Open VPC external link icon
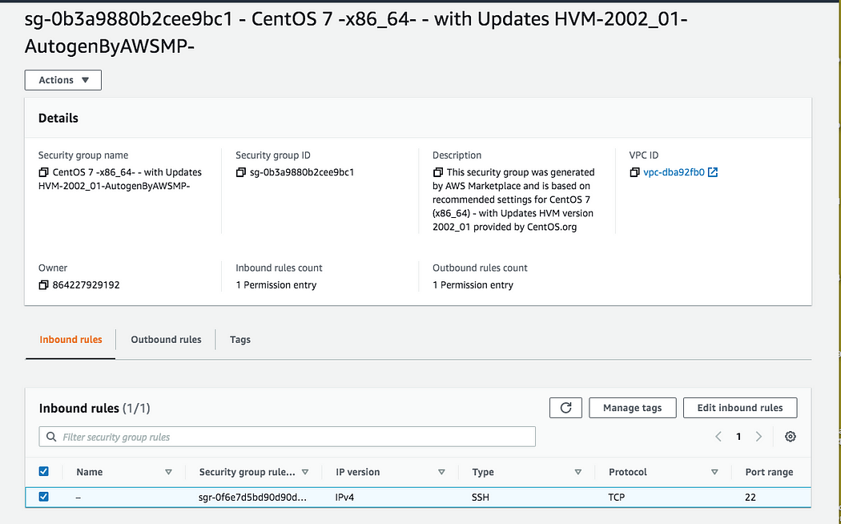The width and height of the screenshot is (841, 524). (713, 172)
